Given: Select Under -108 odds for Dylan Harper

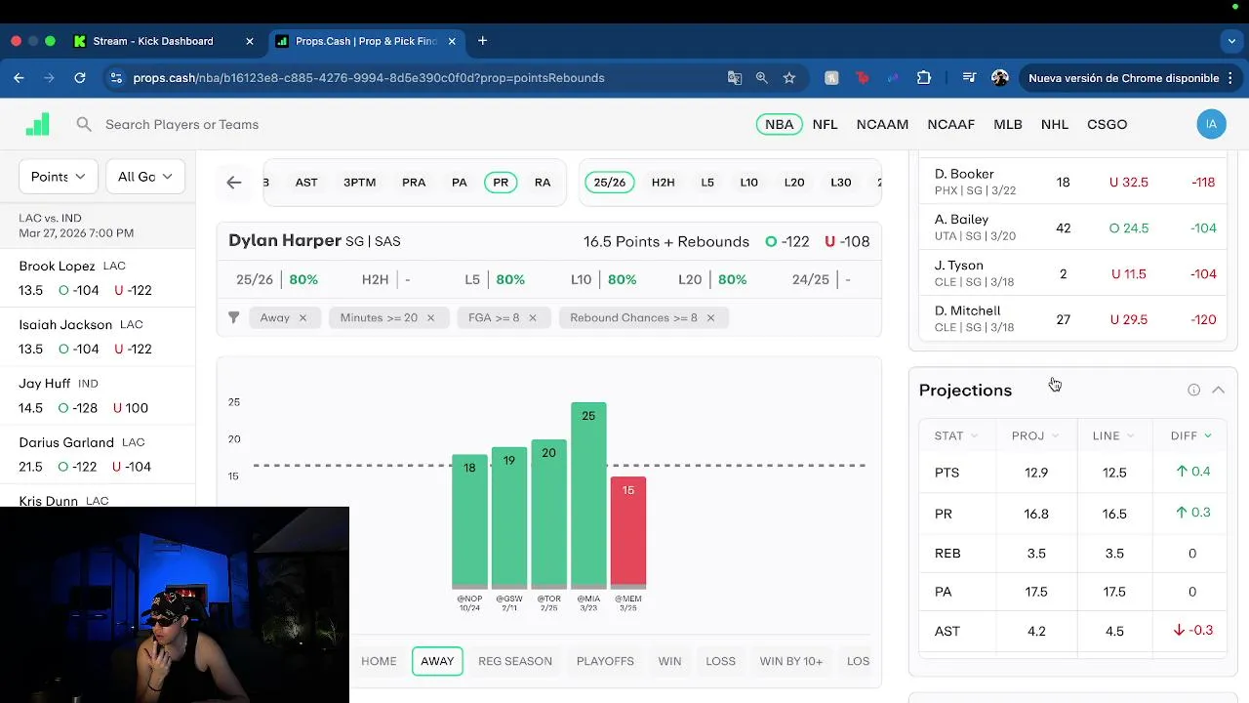Looking at the screenshot, I should [x=847, y=241].
